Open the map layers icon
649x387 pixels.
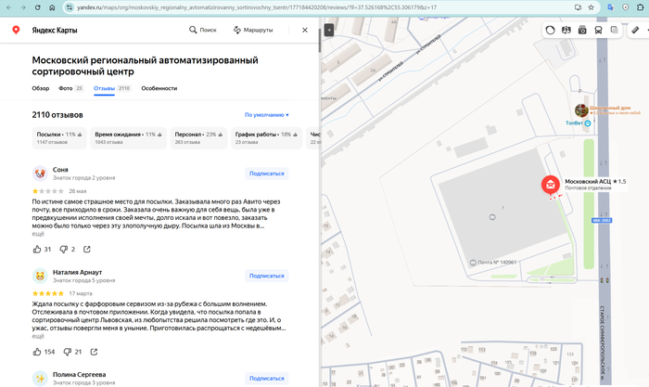click(x=615, y=30)
